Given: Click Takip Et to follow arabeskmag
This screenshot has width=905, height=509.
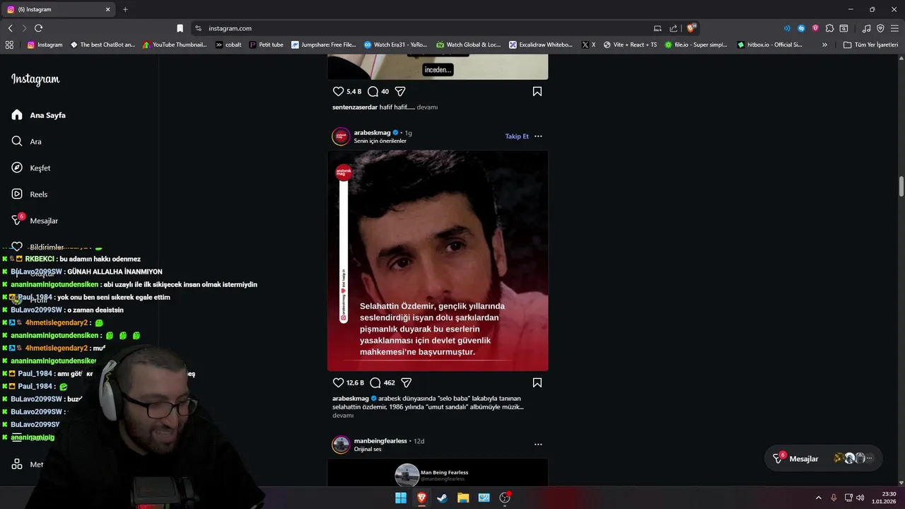Looking at the screenshot, I should 517,136.
